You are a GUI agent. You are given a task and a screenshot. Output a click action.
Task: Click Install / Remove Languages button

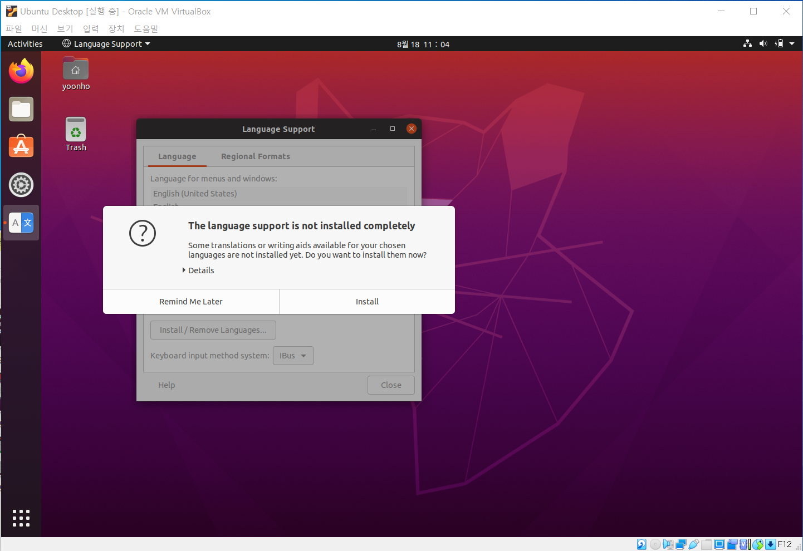coord(213,330)
